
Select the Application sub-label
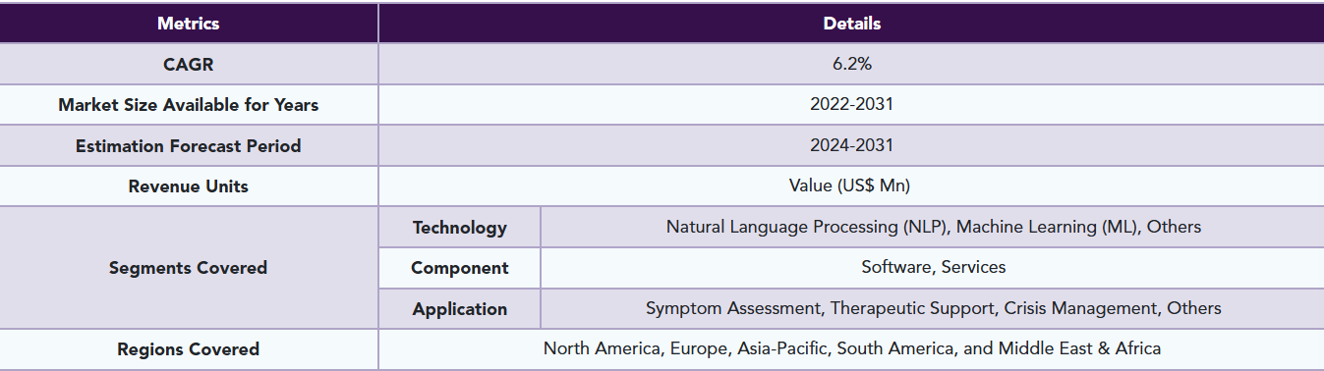click(460, 309)
